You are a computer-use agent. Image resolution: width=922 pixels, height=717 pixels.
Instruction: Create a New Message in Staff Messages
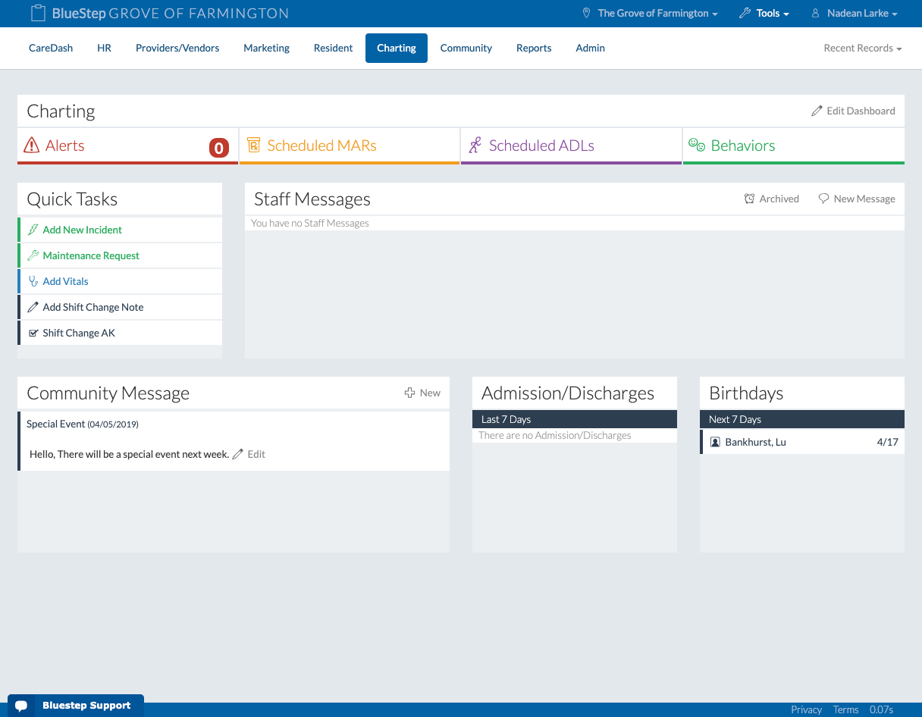857,199
